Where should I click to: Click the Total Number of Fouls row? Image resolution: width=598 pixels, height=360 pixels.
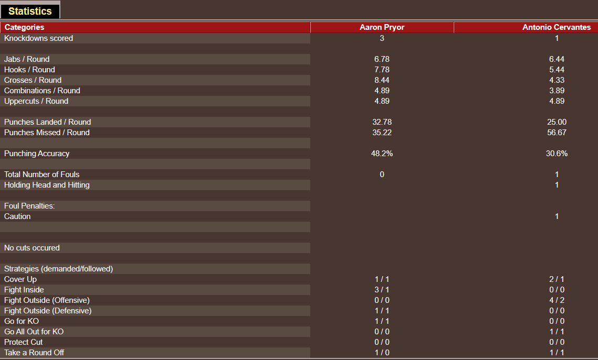pos(41,174)
